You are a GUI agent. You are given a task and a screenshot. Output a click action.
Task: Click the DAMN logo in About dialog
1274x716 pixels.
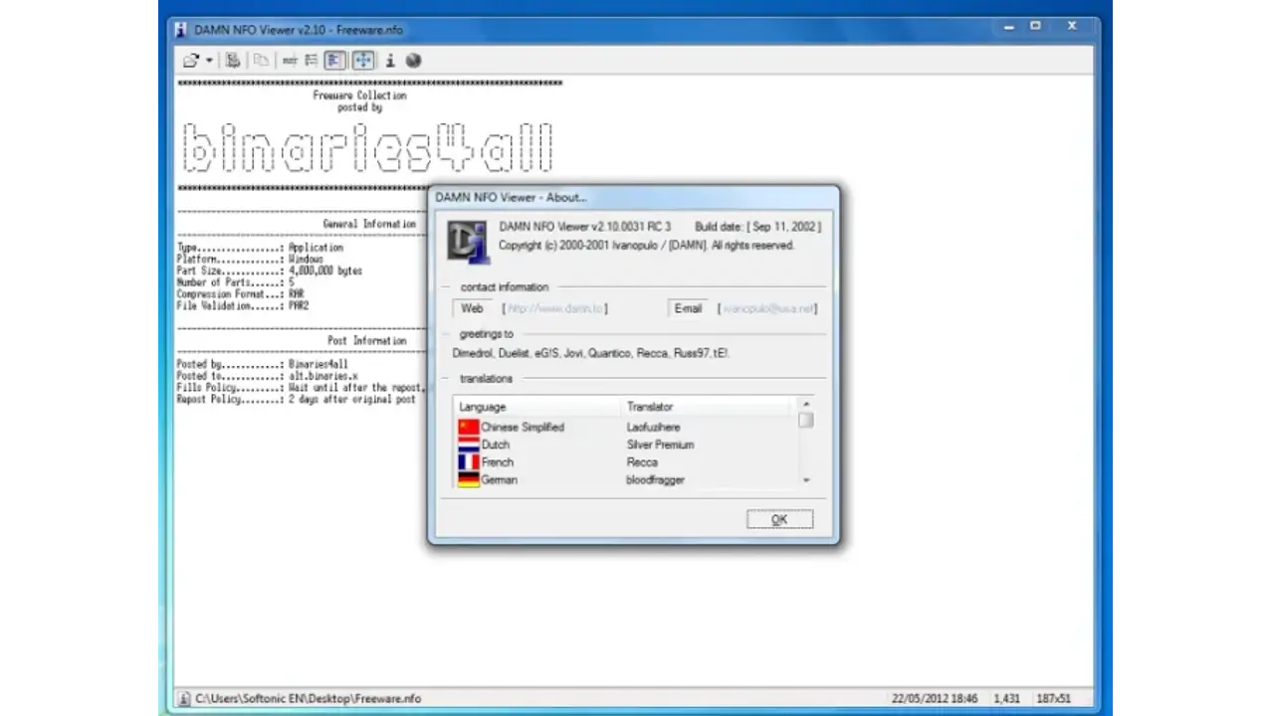coord(467,240)
